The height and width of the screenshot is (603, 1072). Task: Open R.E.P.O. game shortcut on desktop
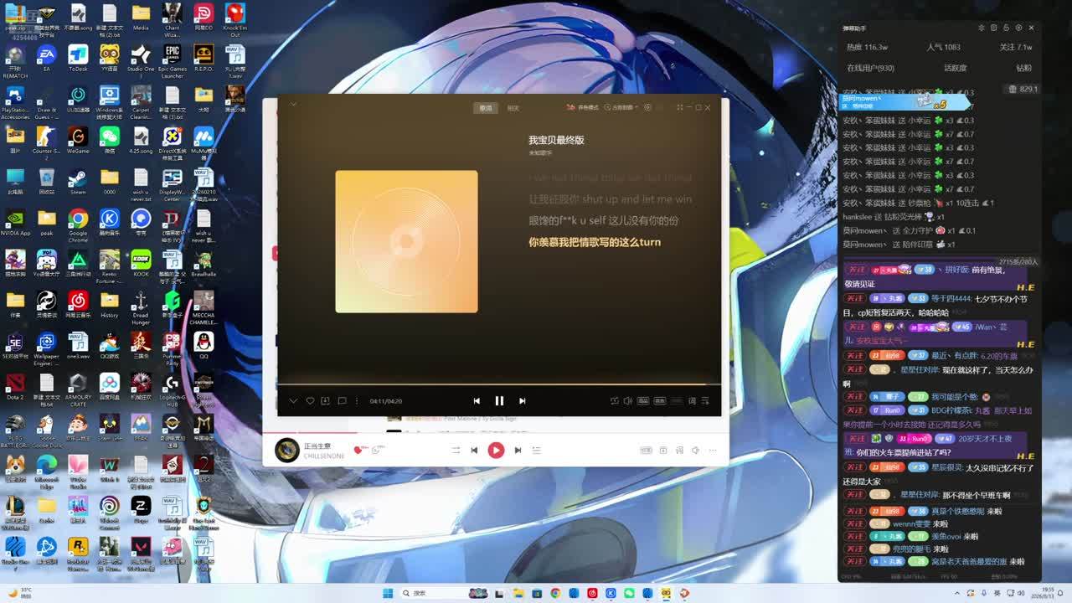204,59
